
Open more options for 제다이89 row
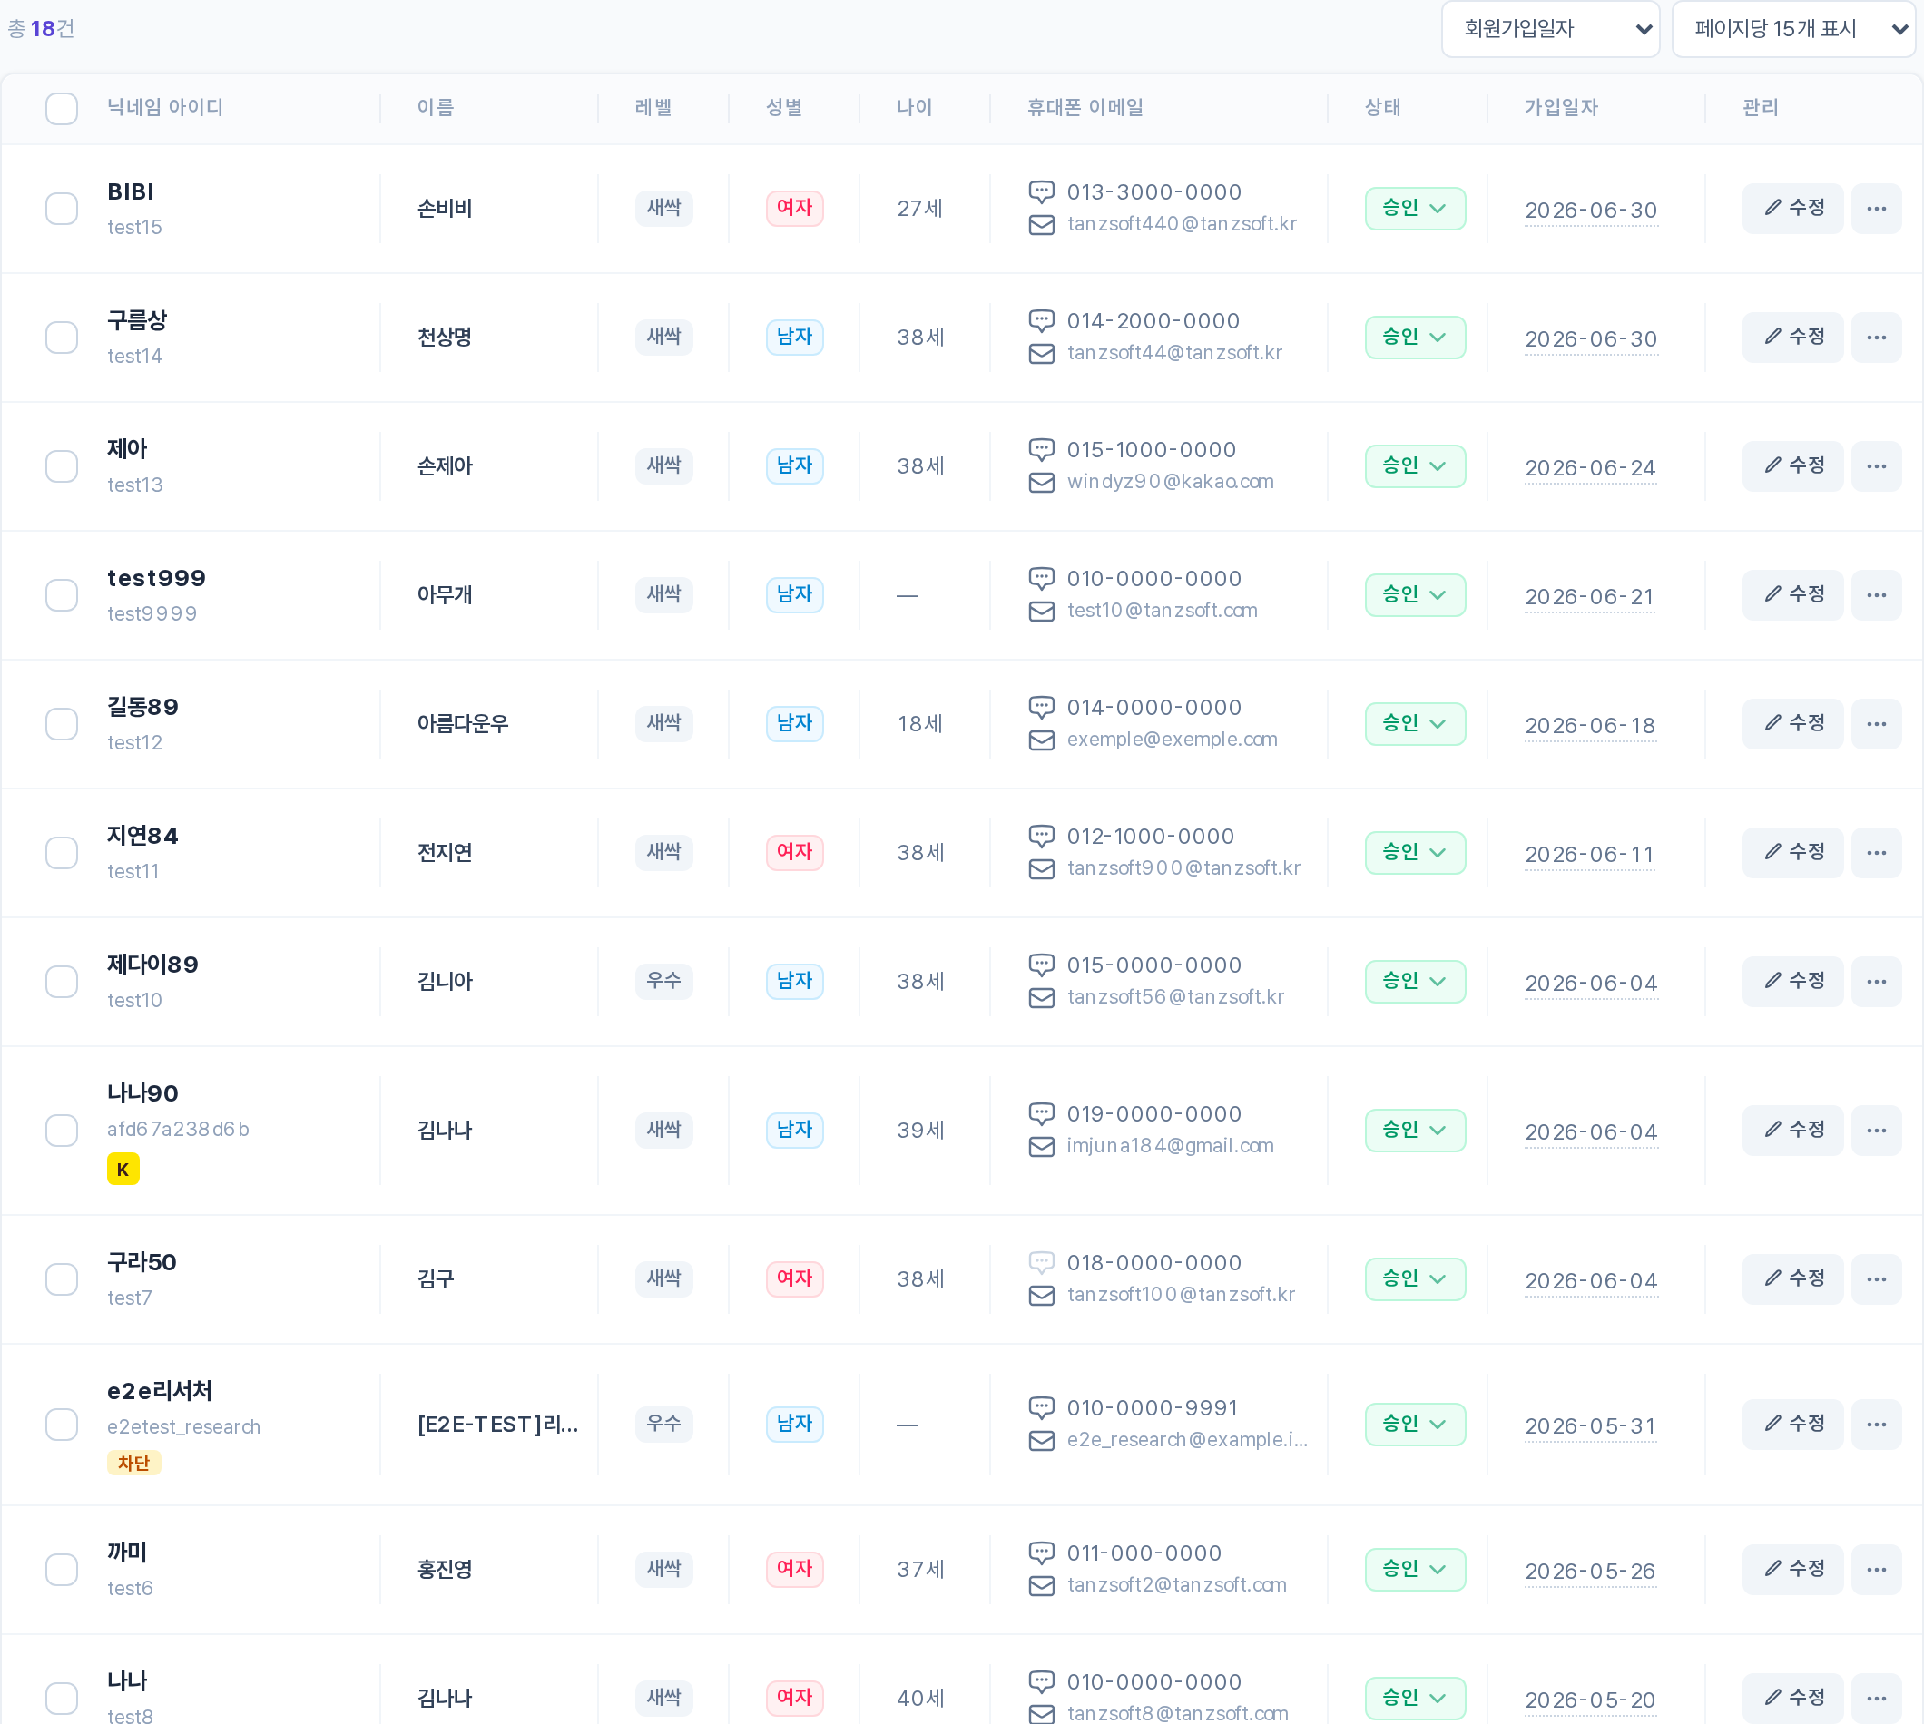(x=1876, y=982)
